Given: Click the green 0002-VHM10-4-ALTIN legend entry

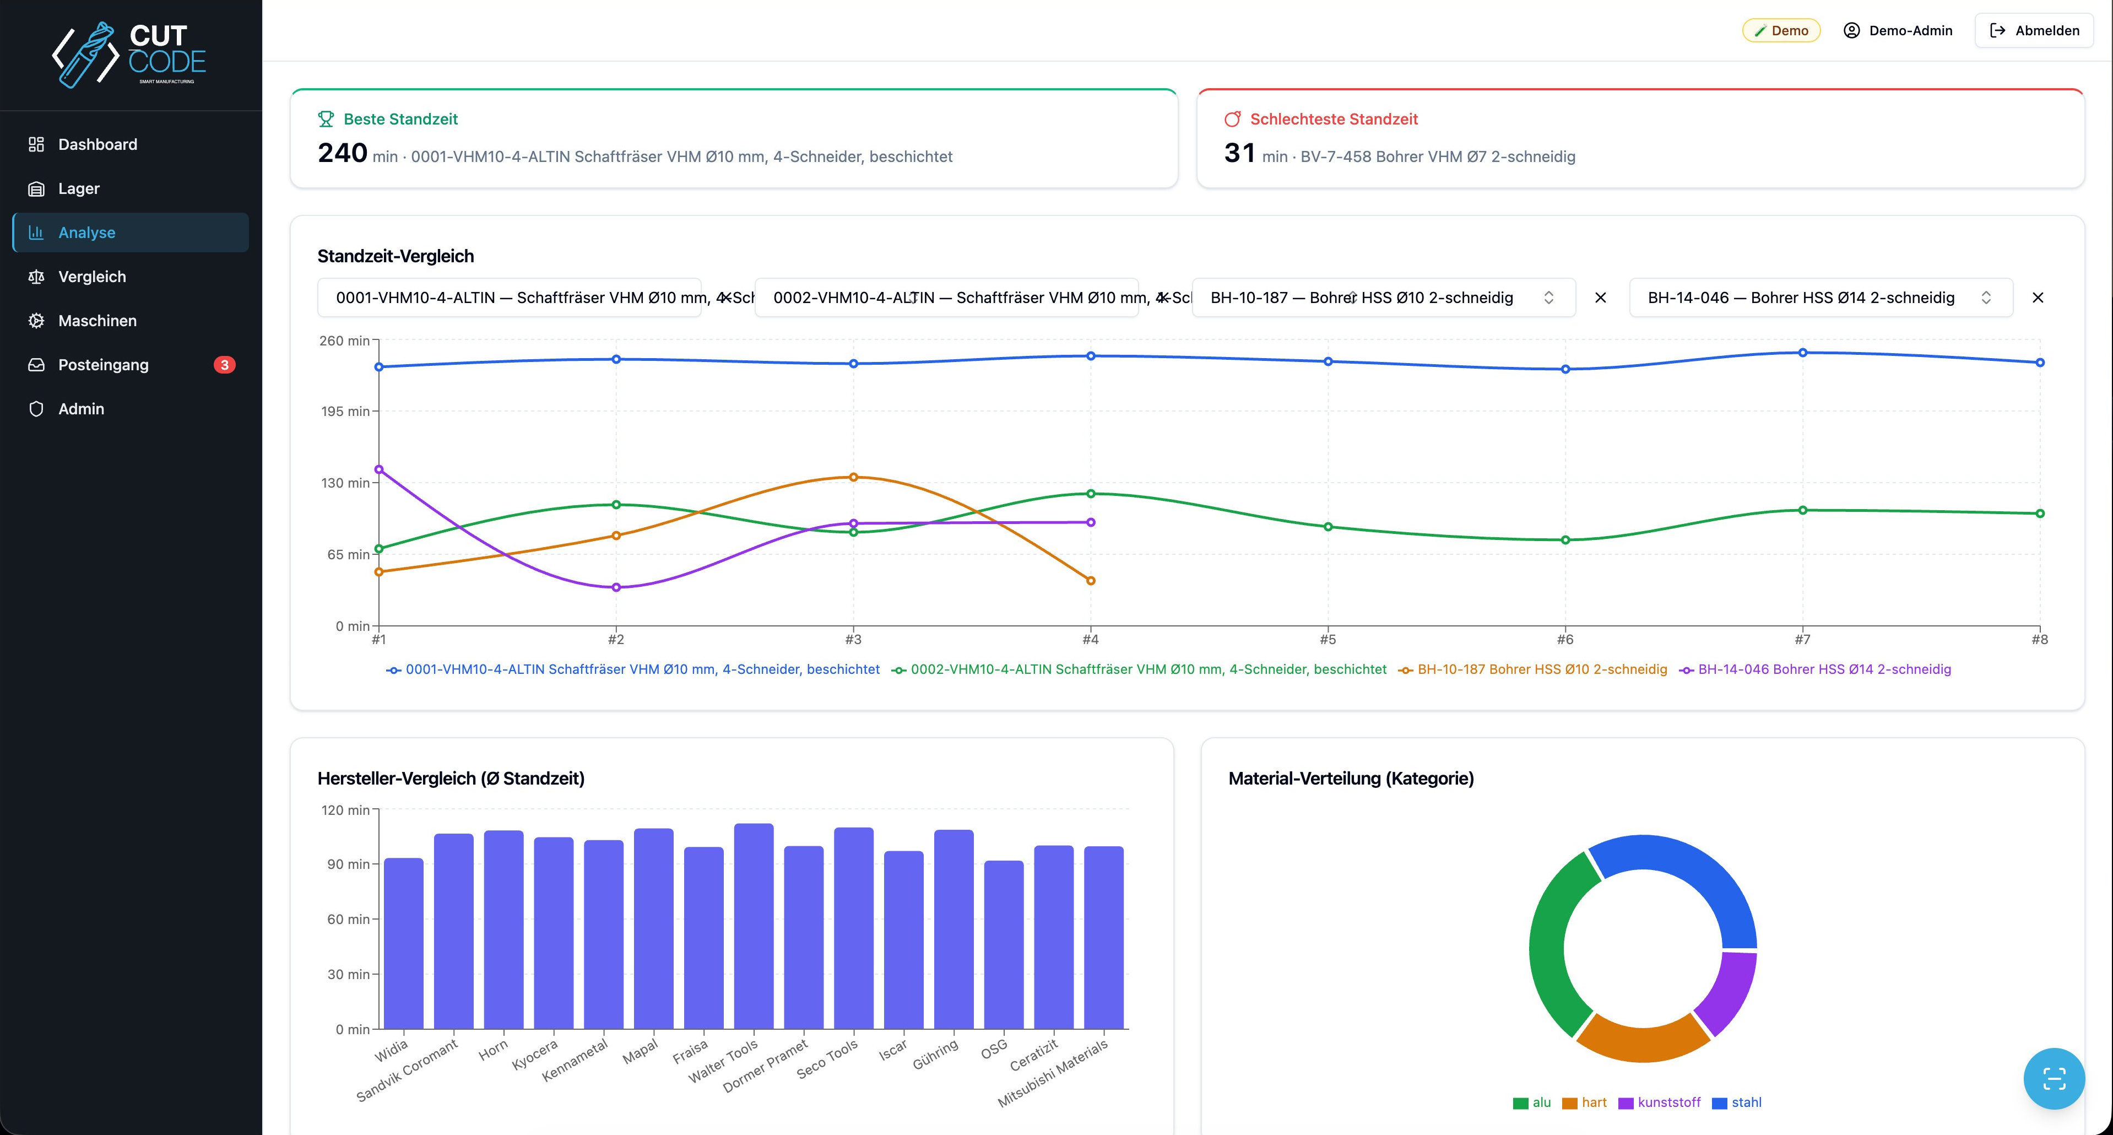Looking at the screenshot, I should [1139, 669].
